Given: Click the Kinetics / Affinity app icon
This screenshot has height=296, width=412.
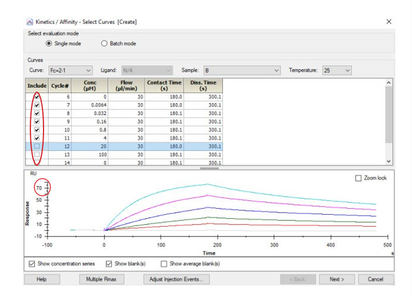Looking at the screenshot, I should click(30, 22).
